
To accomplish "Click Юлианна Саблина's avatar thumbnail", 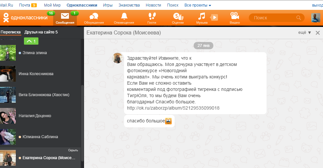I will [x=8, y=137].
